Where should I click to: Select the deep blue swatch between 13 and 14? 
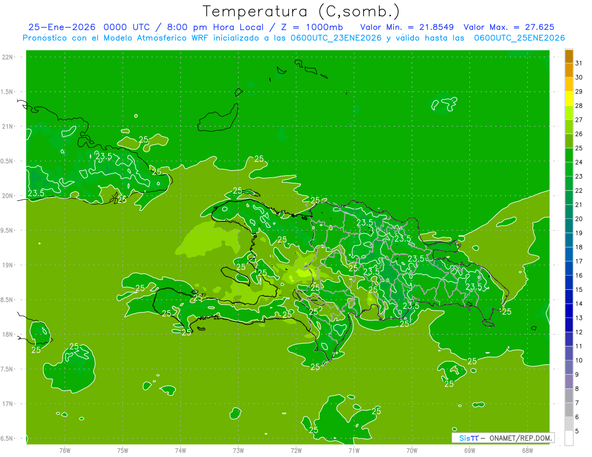pyautogui.click(x=569, y=311)
